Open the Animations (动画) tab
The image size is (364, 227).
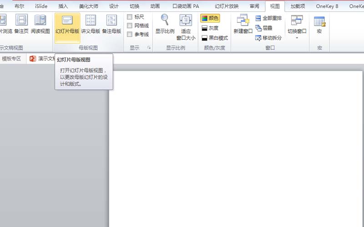click(x=155, y=6)
